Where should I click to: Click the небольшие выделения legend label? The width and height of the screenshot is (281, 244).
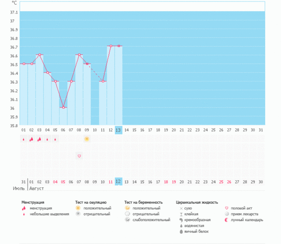(47, 214)
